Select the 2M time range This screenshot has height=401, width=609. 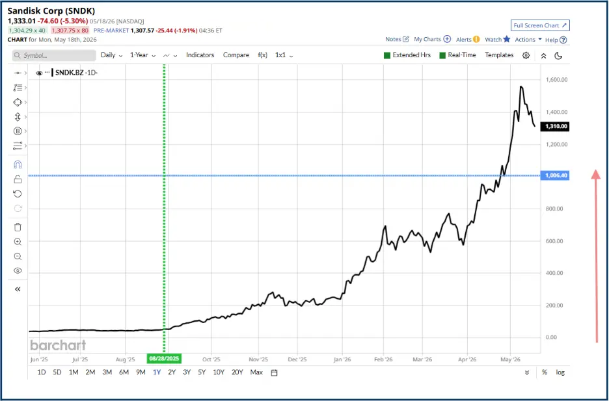[90, 372]
